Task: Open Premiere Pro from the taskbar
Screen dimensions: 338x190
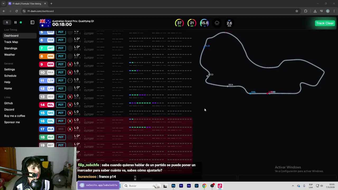Action: [x=181, y=186]
